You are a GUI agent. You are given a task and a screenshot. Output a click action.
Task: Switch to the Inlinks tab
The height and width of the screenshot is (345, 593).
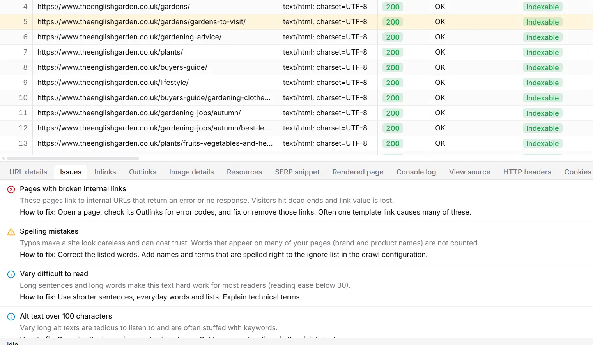pos(105,172)
